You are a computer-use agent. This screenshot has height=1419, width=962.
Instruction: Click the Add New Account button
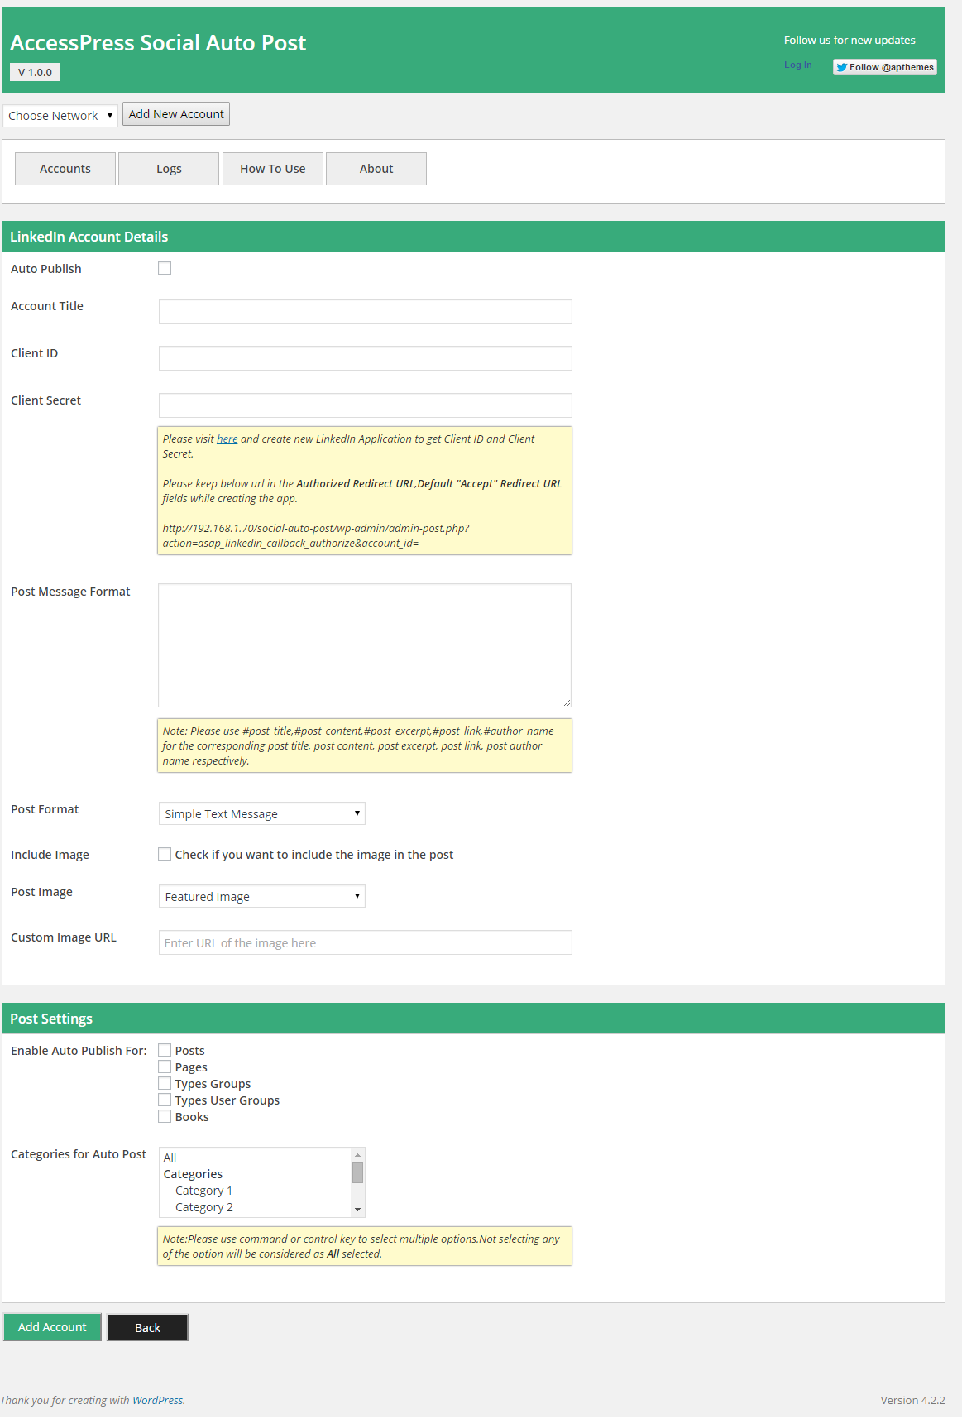click(x=176, y=114)
